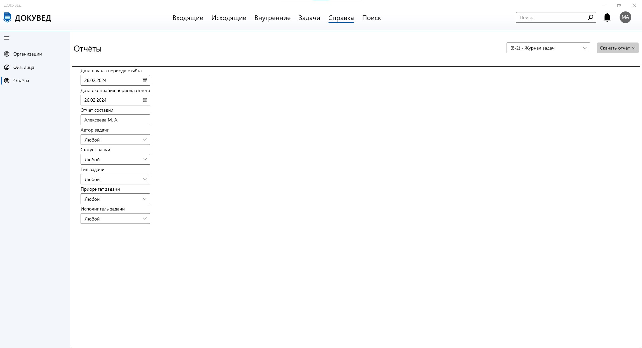Screen dimensions: 642x348
Task: Expand the Тип задачи dropdown
Action: click(115, 179)
